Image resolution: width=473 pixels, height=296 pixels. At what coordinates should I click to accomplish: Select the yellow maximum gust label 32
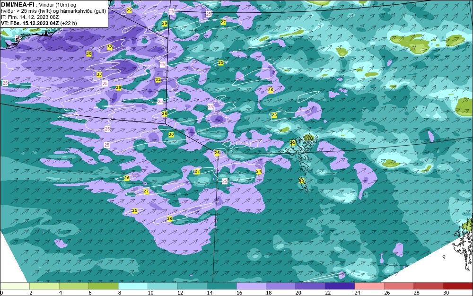(110, 47)
